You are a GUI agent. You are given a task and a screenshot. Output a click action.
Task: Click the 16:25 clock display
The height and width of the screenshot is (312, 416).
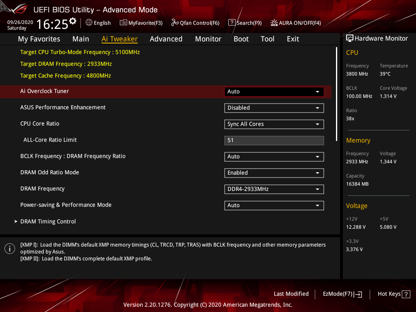coord(52,24)
